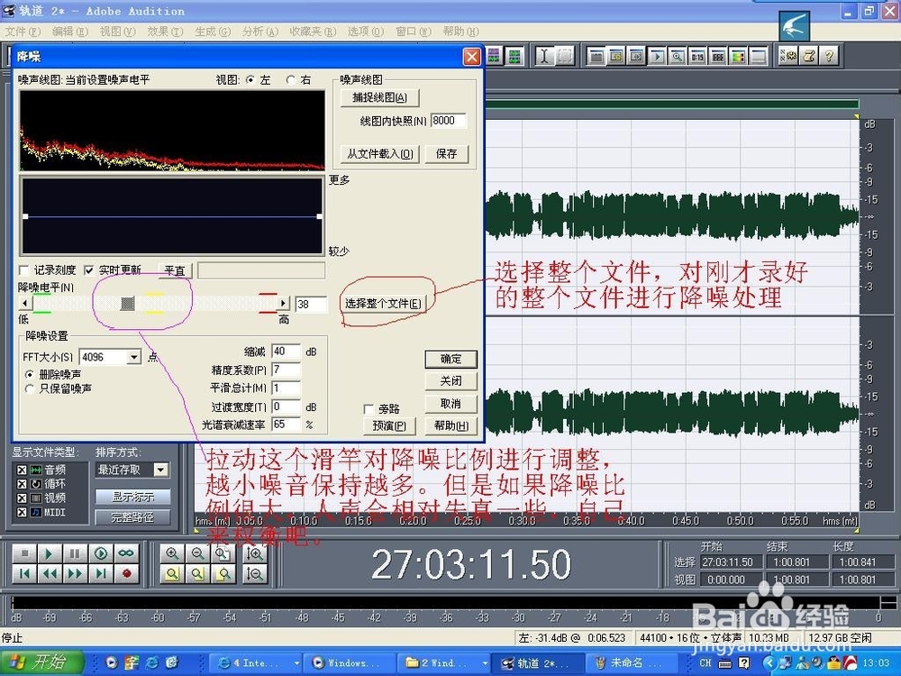Click the help question mark toolbar icon
Viewport: 901px width, 676px height.
(829, 56)
